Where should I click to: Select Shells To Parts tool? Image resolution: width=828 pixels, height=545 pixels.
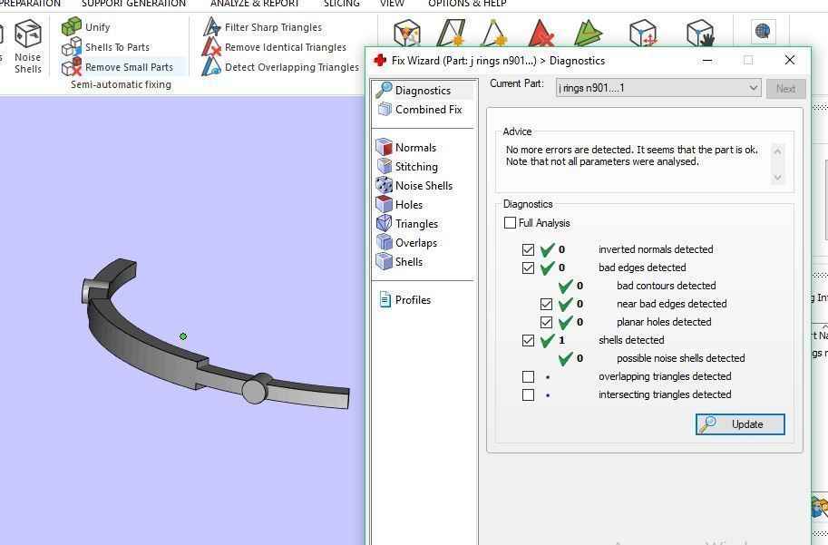point(105,47)
